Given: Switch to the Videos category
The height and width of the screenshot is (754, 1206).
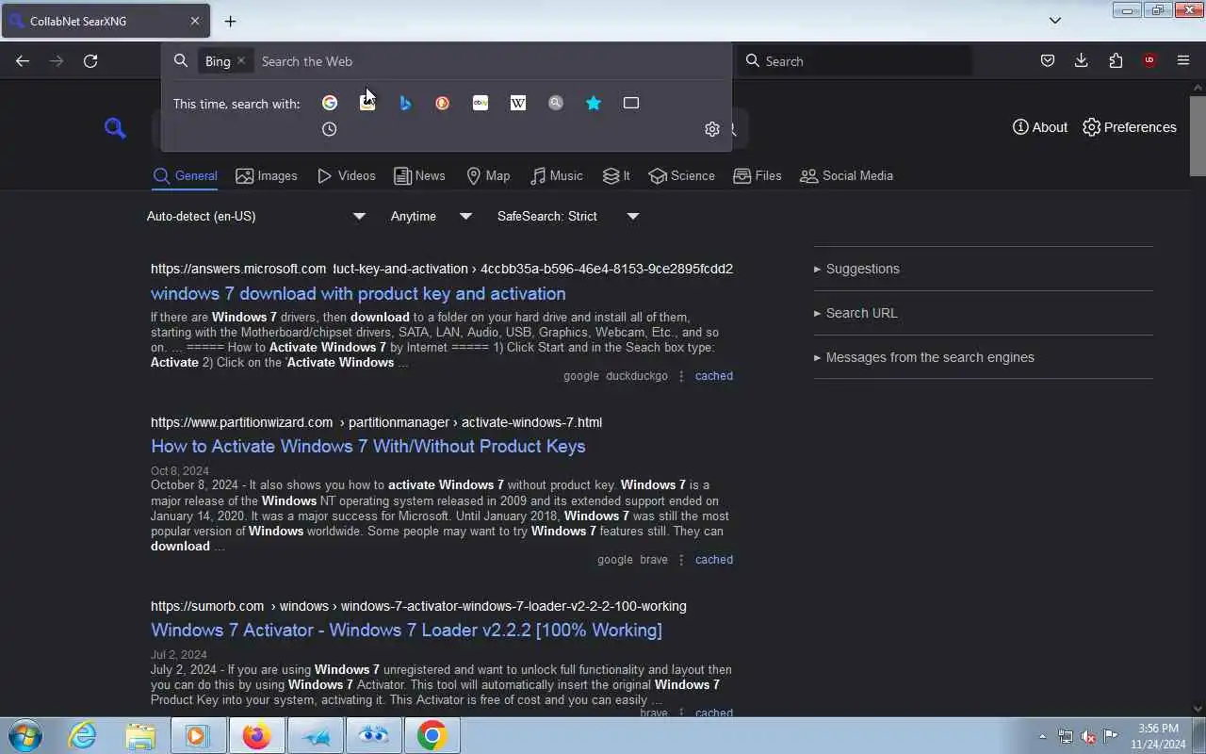Looking at the screenshot, I should tap(346, 176).
